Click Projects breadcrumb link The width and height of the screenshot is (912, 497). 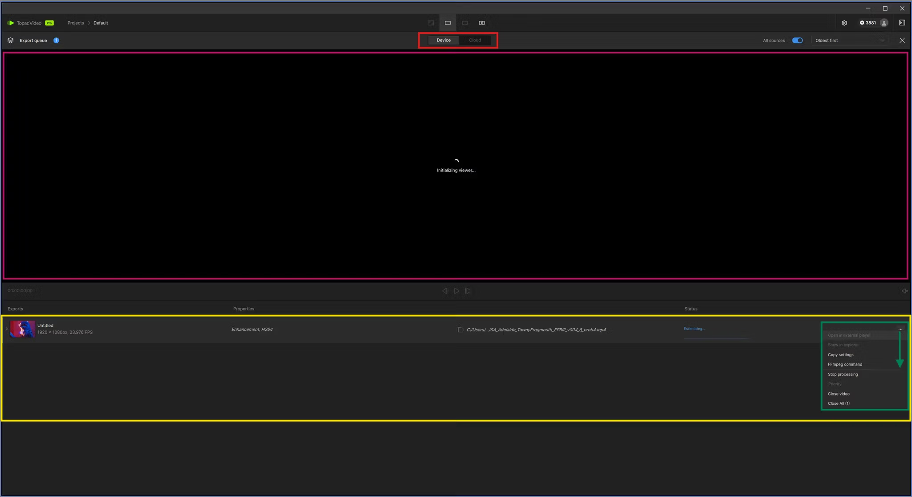(x=76, y=23)
